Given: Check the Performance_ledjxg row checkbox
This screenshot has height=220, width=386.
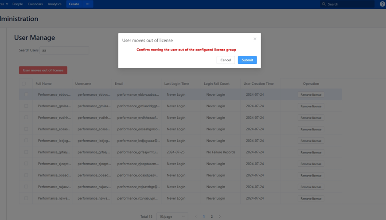Looking at the screenshot, I should 26,141.
